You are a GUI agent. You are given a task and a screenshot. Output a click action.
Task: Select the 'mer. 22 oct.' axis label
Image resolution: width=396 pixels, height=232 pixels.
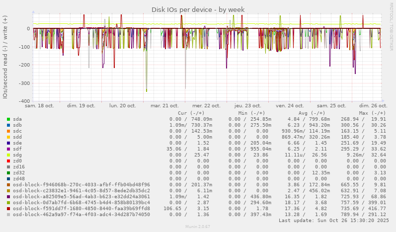(206, 106)
